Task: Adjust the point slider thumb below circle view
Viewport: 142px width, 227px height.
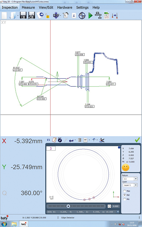Action: [68, 206]
